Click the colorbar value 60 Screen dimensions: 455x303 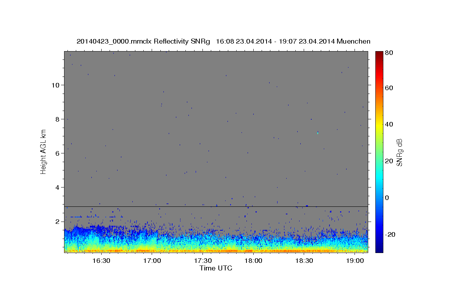389,88
